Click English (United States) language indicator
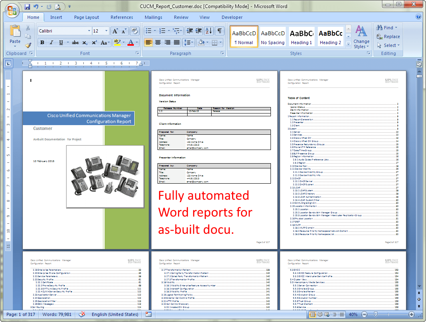Image resolution: width=426 pixels, height=322 pixels. point(115,314)
